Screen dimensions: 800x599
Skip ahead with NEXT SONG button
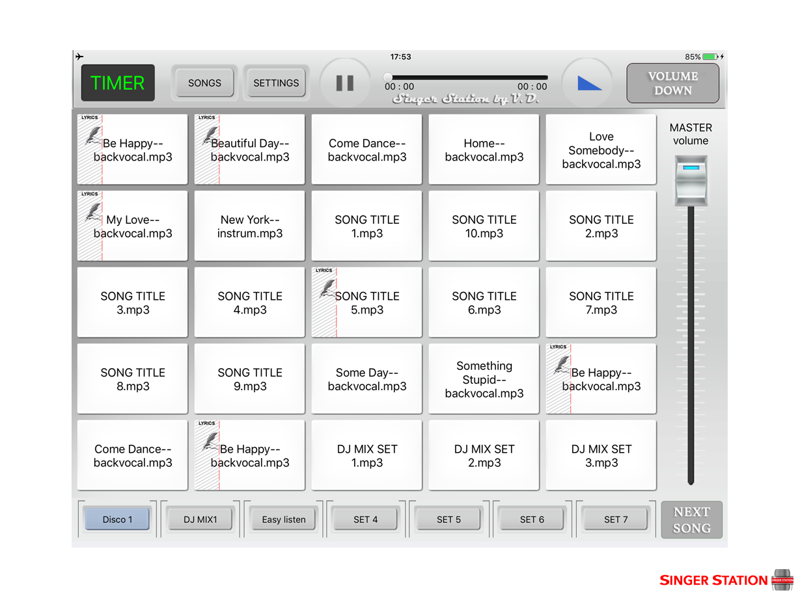(691, 520)
